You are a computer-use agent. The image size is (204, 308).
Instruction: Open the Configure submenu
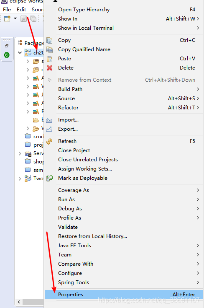124,273
